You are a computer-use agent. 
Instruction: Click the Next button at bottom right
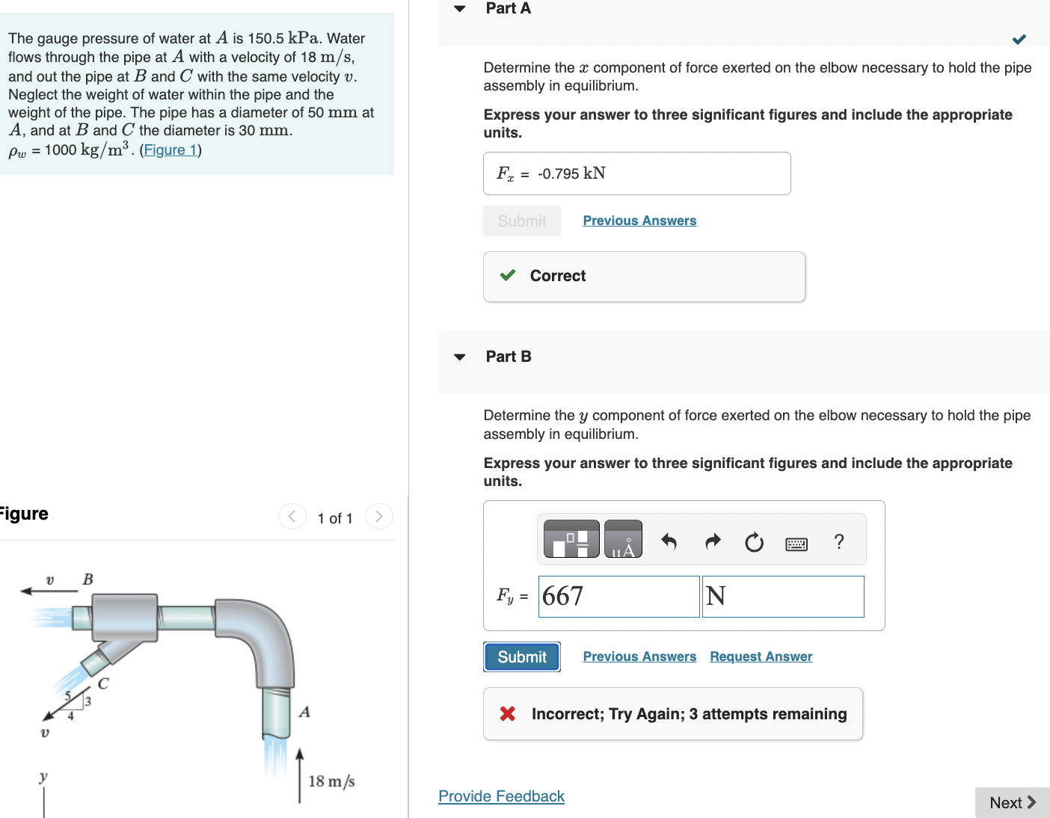[1012, 802]
